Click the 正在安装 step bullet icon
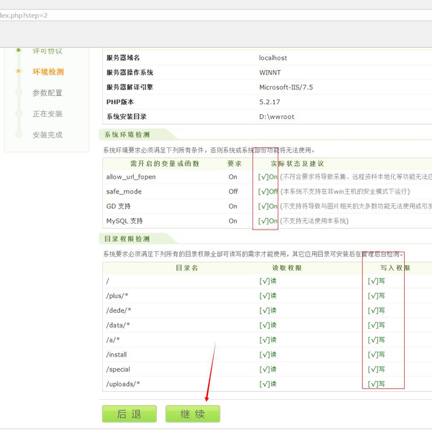 19,114
